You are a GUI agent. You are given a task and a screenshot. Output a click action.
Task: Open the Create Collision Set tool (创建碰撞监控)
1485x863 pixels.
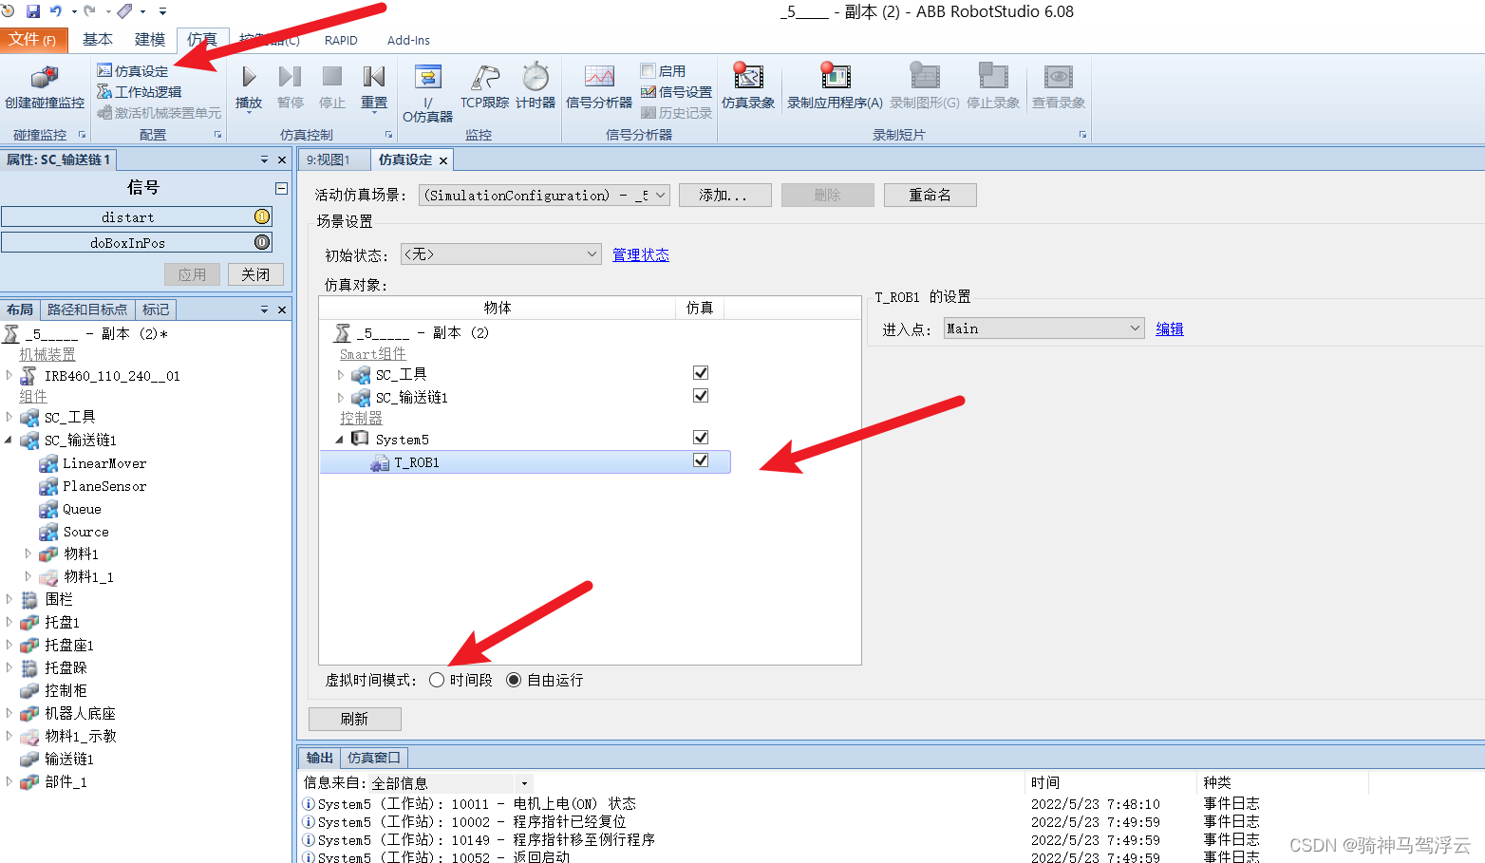tap(45, 87)
